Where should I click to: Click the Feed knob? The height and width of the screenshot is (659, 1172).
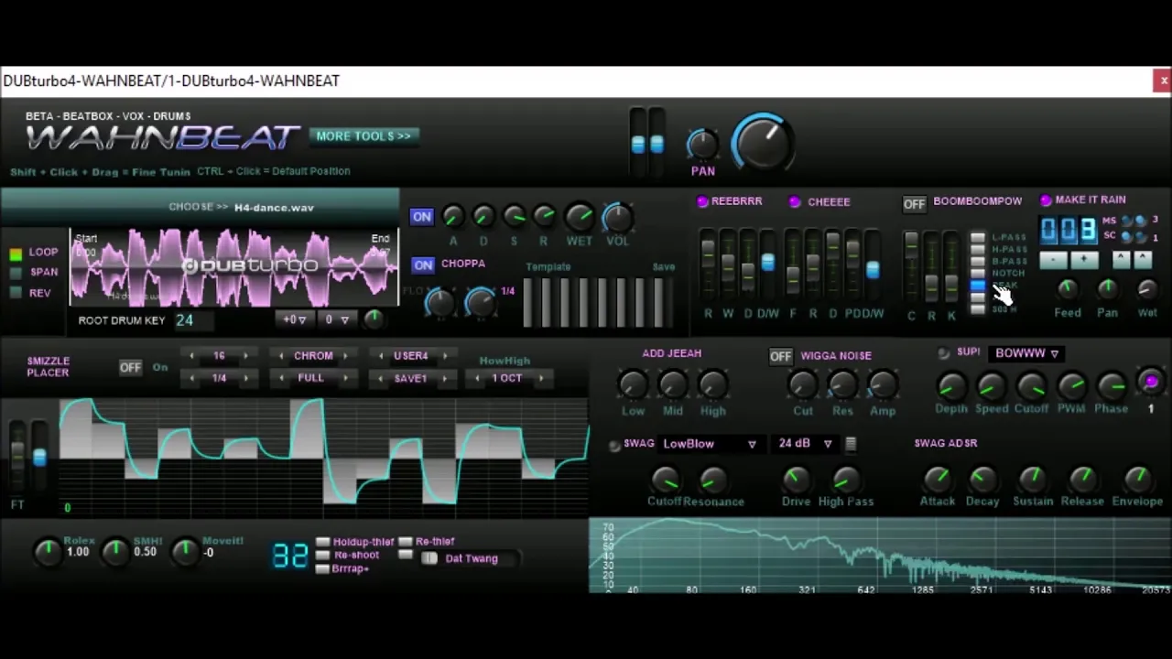[1068, 290]
